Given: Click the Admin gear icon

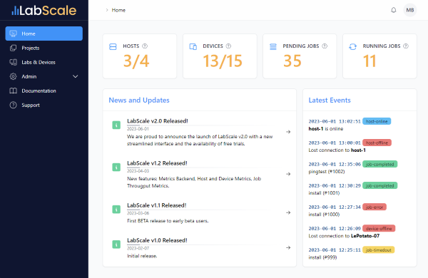Looking at the screenshot, I should [13, 76].
